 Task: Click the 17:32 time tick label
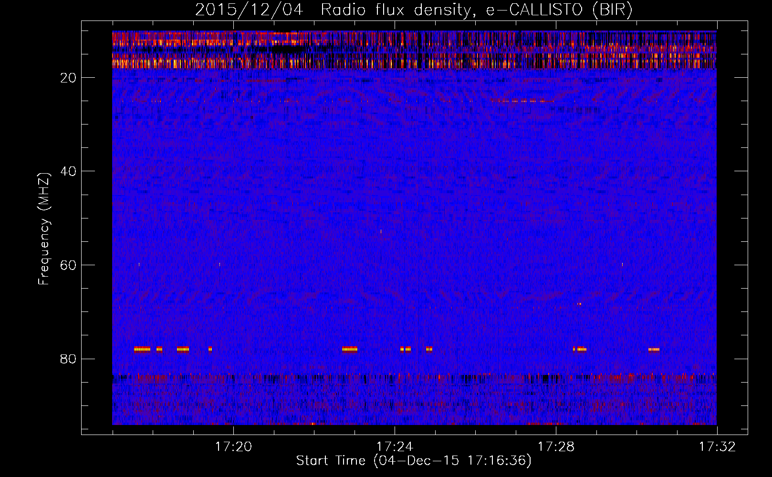click(x=717, y=447)
